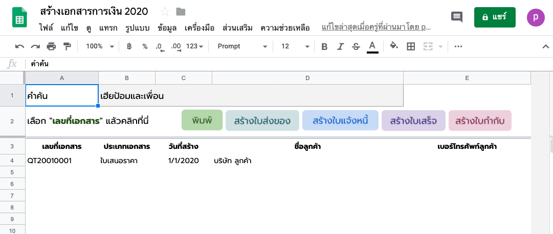Click the document title text

tap(94, 12)
